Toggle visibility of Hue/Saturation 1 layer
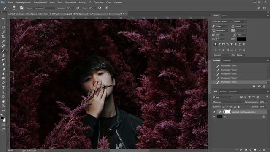This screenshot has height=152, width=270. 214,112
